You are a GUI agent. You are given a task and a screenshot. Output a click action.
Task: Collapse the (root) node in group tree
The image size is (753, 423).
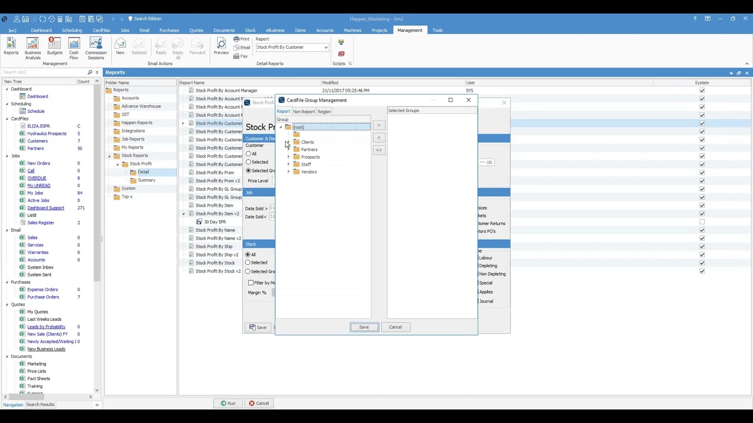(x=281, y=127)
